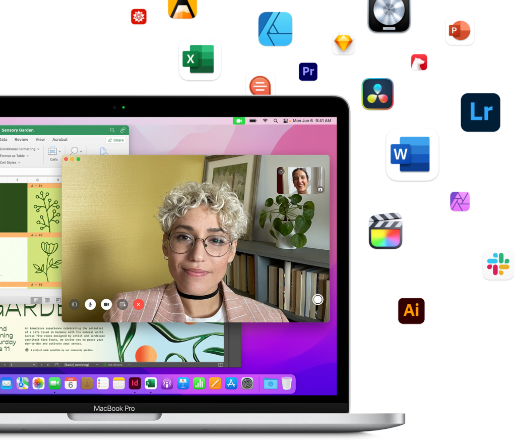Open Contacts from the Dock
Viewport: 516px width, 442px height.
pyautogui.click(x=87, y=383)
